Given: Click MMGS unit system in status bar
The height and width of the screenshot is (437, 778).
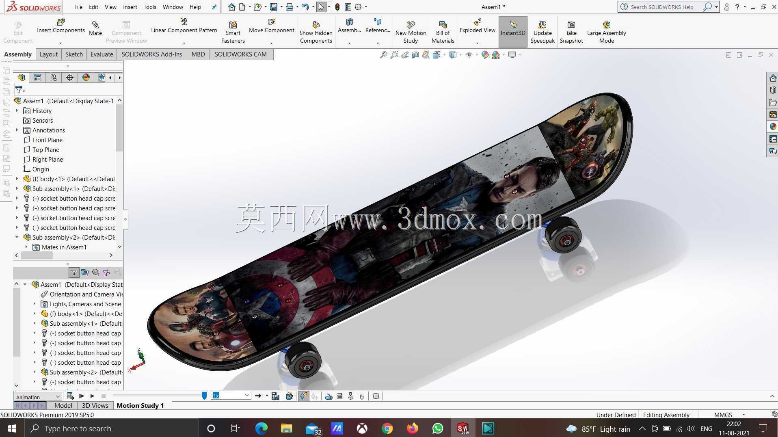Looking at the screenshot, I should [x=723, y=415].
